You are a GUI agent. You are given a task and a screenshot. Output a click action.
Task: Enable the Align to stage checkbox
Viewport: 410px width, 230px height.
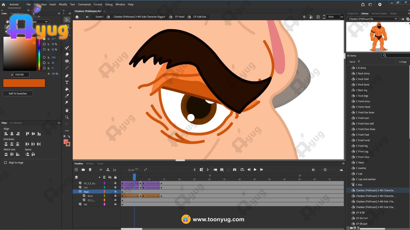[5, 163]
